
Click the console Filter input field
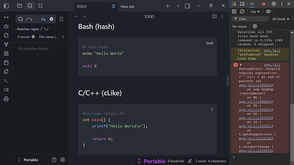pos(250,19)
